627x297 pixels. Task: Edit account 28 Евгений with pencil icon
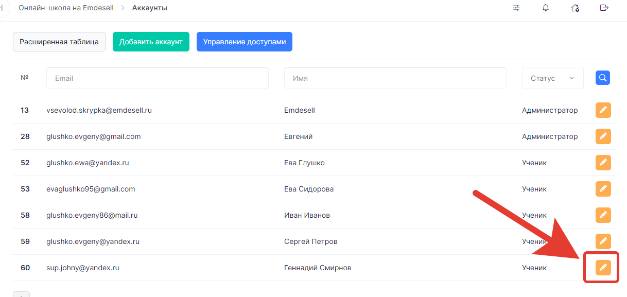(x=603, y=136)
